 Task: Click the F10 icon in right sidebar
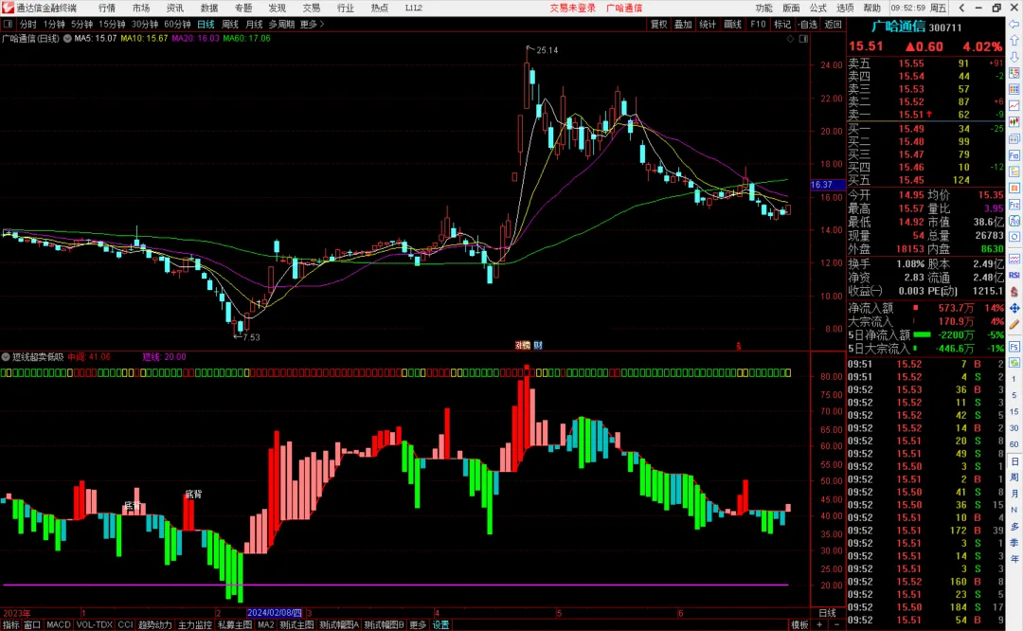1014,156
